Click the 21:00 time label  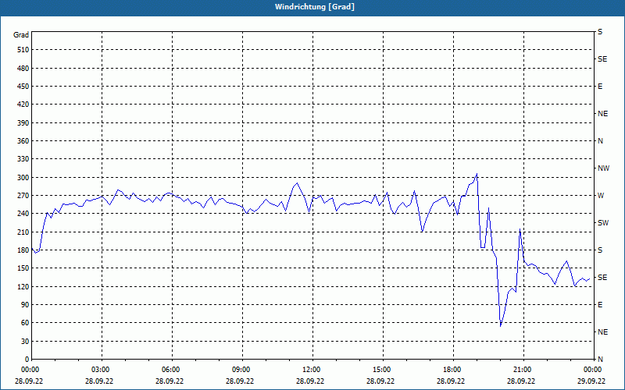pyautogui.click(x=523, y=370)
